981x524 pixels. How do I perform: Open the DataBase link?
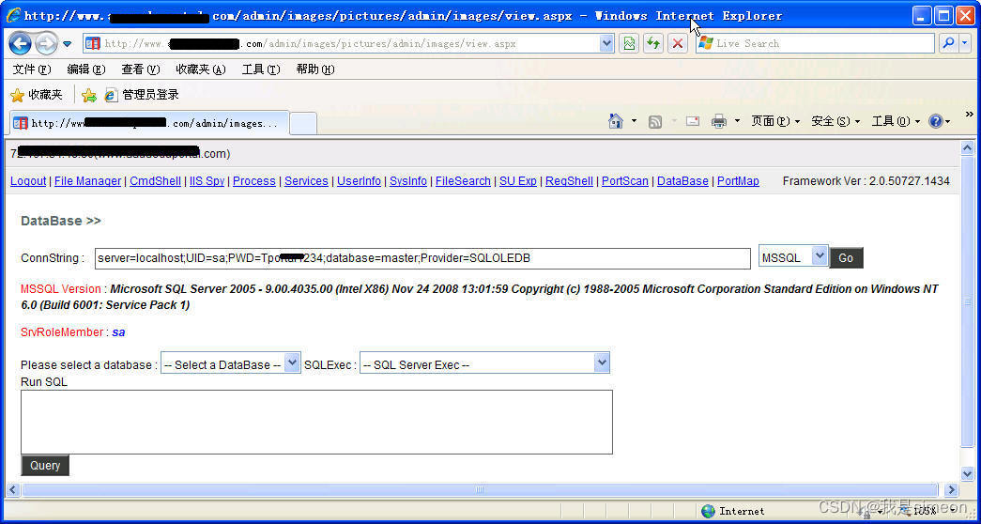[682, 181]
